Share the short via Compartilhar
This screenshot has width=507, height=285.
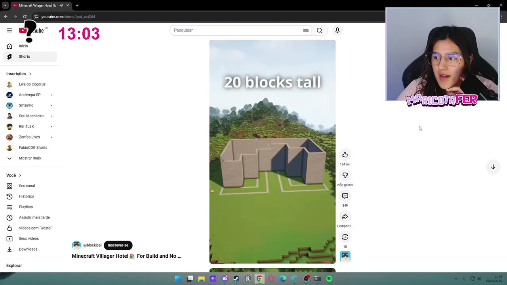pos(345,217)
